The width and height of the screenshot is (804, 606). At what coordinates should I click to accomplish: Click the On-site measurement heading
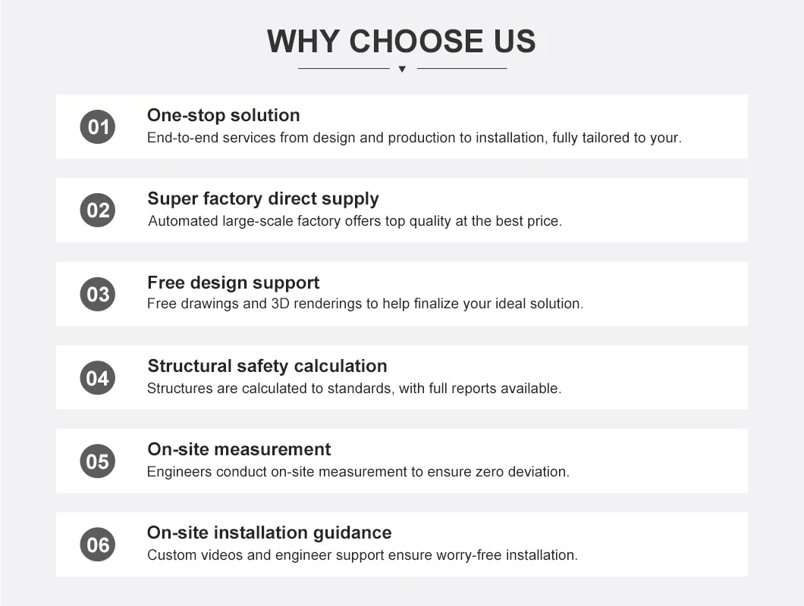pyautogui.click(x=239, y=449)
